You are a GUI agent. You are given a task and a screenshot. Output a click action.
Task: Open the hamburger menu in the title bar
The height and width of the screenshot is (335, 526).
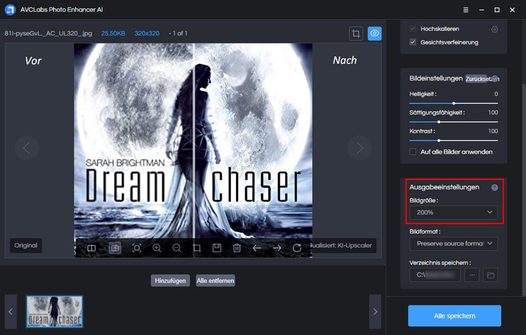tap(466, 10)
